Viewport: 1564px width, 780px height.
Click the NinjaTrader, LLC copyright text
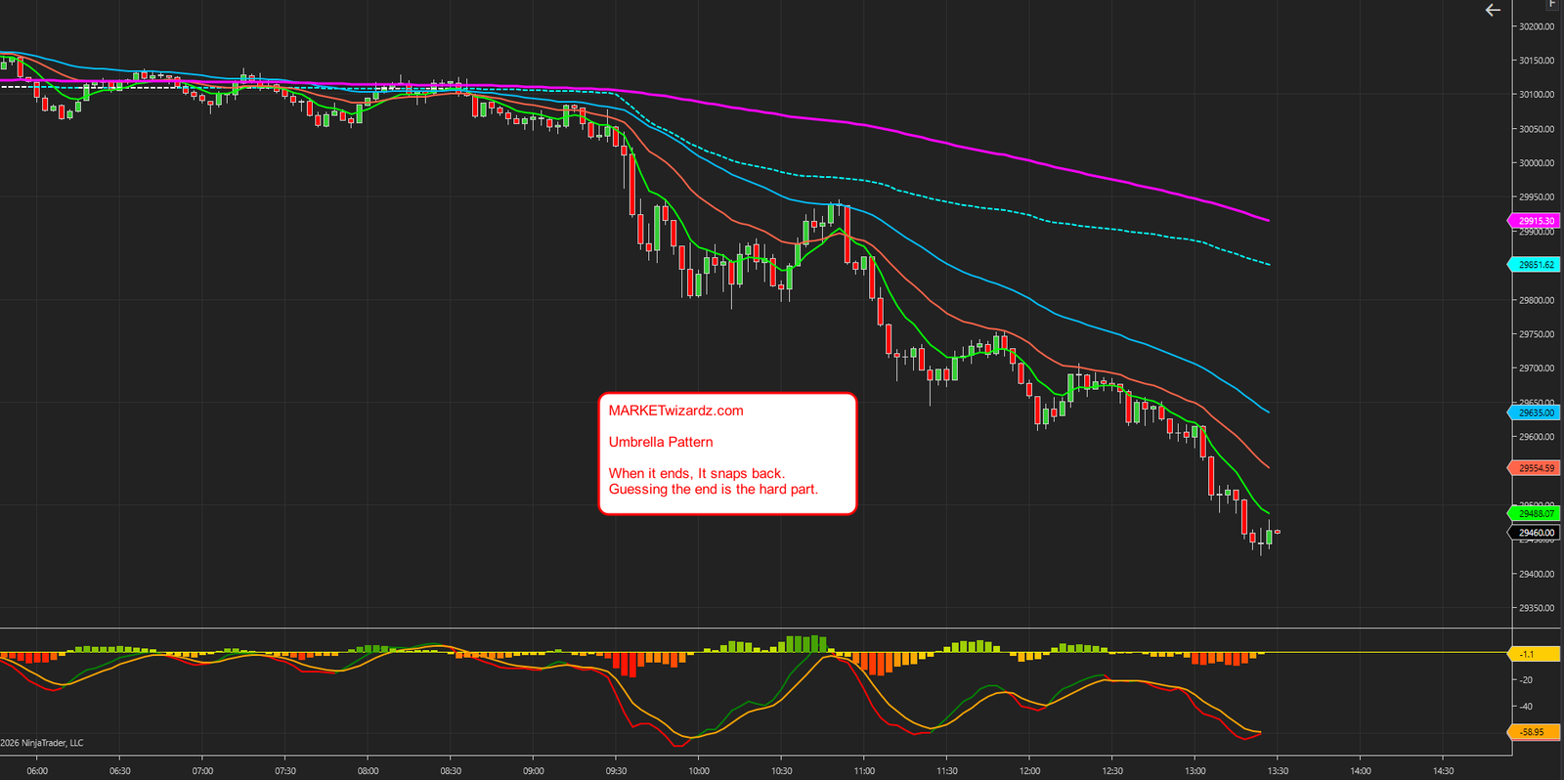click(x=42, y=743)
